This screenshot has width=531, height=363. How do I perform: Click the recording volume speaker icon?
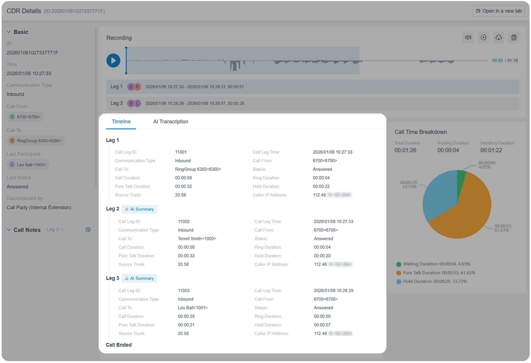(468, 37)
